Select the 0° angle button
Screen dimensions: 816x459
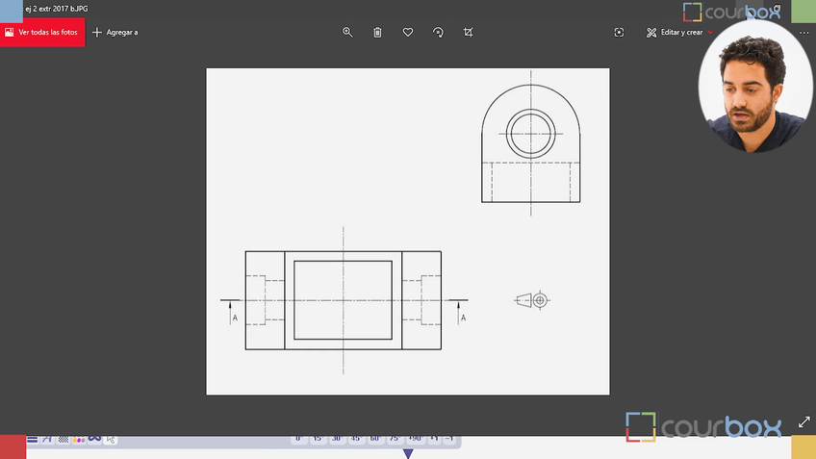point(298,439)
